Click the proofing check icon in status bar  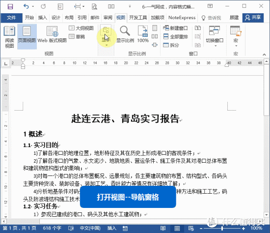[71, 229]
